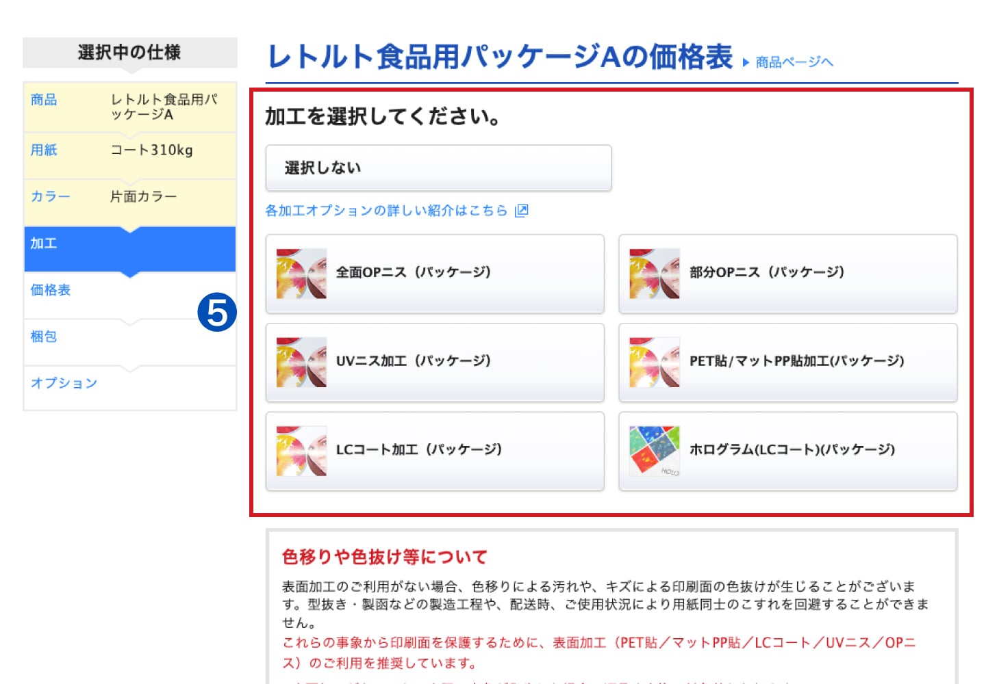
Task: Open 各加工オプションの詳しい紹介はこちら link
Action: tap(386, 211)
